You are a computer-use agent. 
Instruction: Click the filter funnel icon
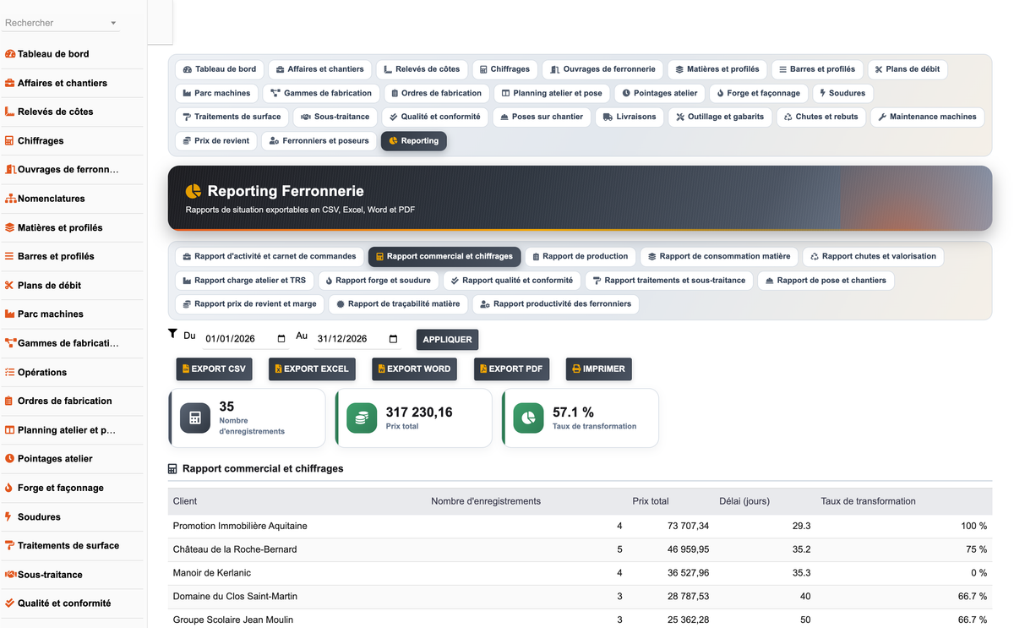coord(172,334)
